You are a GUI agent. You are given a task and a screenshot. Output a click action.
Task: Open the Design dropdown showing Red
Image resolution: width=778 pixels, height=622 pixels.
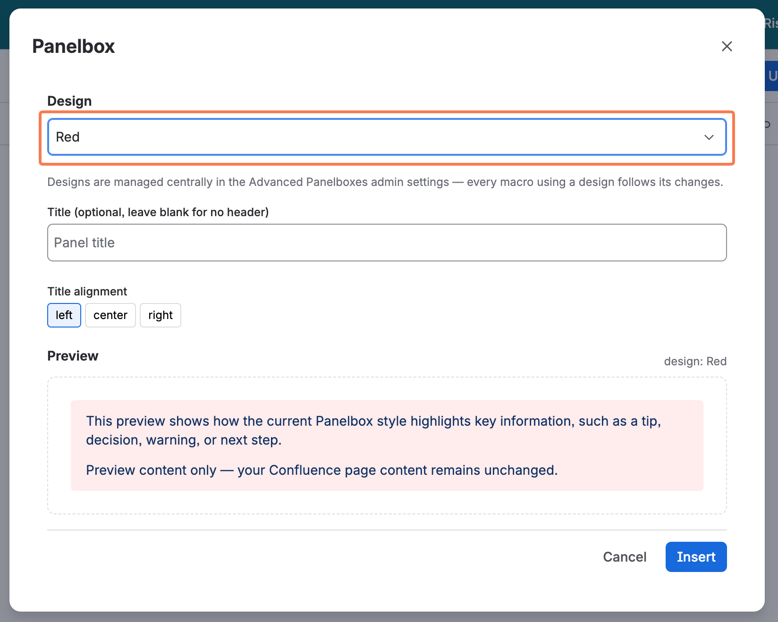pyautogui.click(x=387, y=137)
